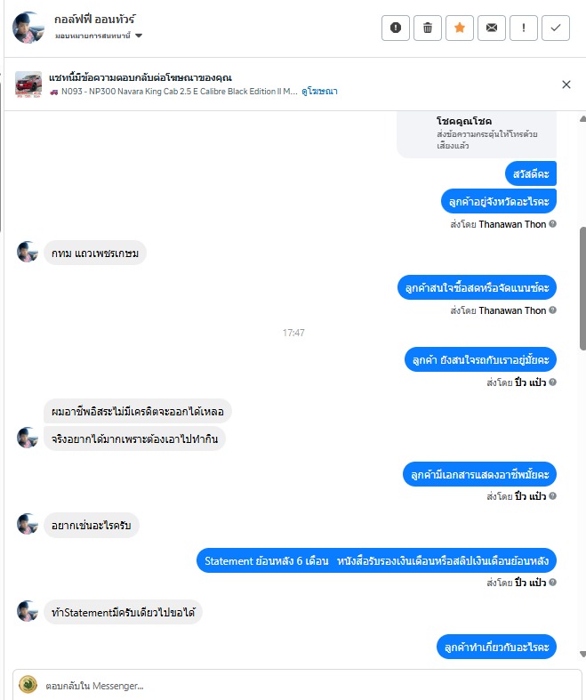Click help icon beside first Thanawan Thon label
The image size is (586, 700).
pyautogui.click(x=552, y=224)
